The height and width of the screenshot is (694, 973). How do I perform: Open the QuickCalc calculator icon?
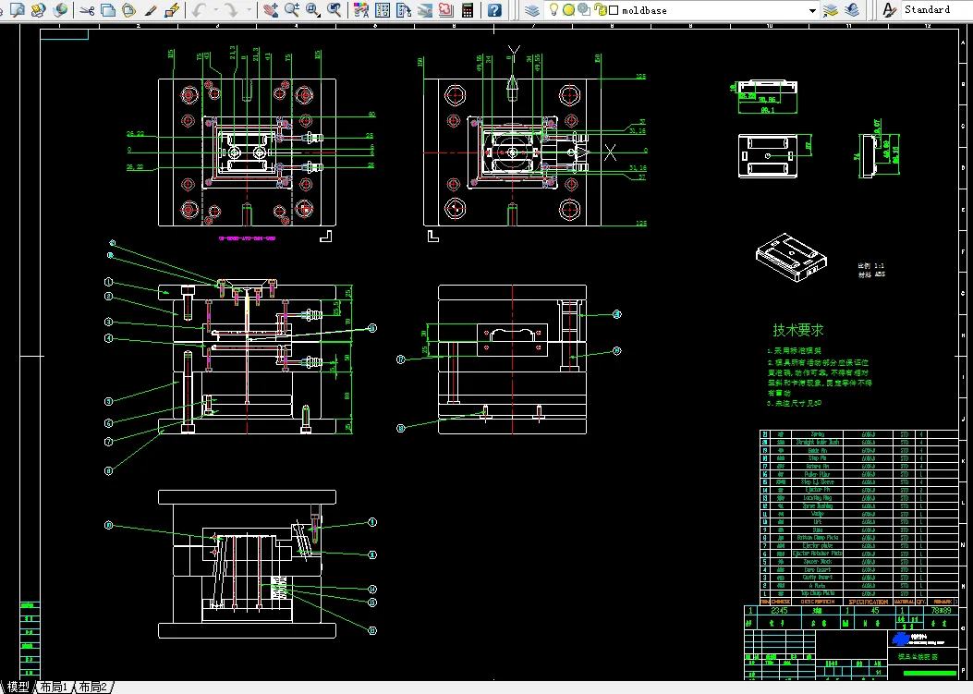(468, 9)
